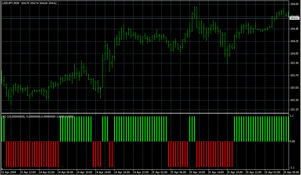The width and height of the screenshot is (301, 175).
Task: Click the indicator scale value 0.00
Action: pos(292,141)
